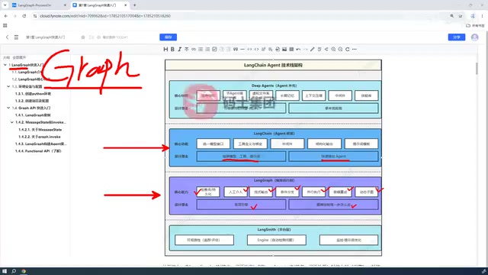Insert a code block from the toolbar

[x=256, y=49]
